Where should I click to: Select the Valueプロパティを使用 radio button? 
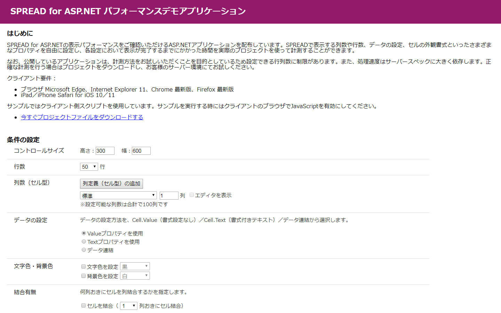[84, 233]
